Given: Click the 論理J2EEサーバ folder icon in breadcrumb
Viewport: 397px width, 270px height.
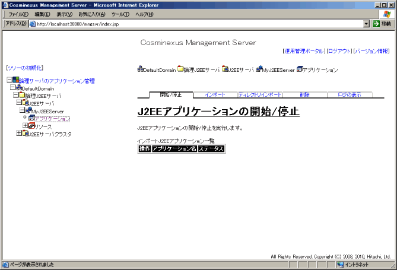Looking at the screenshot, I should 180,69.
